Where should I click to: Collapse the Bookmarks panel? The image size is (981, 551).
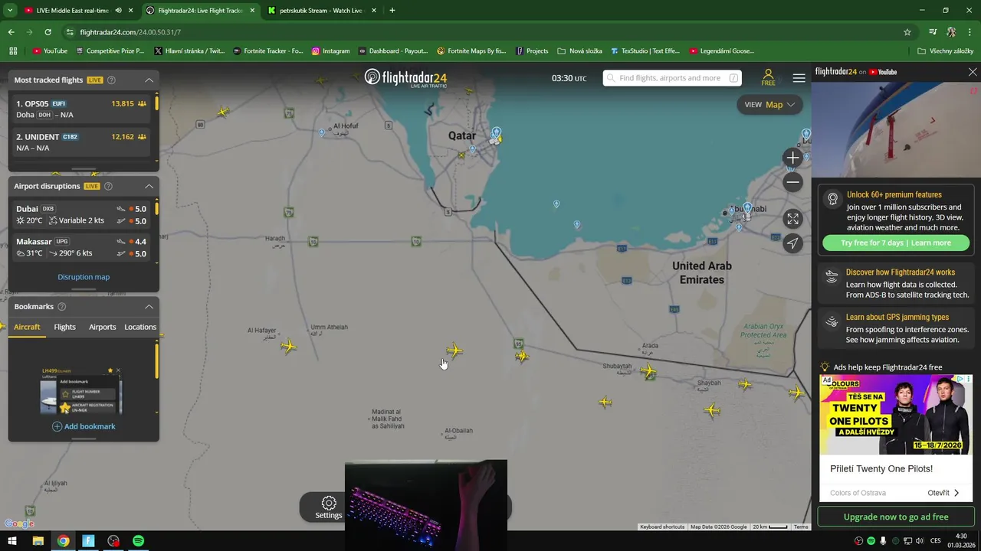[149, 306]
